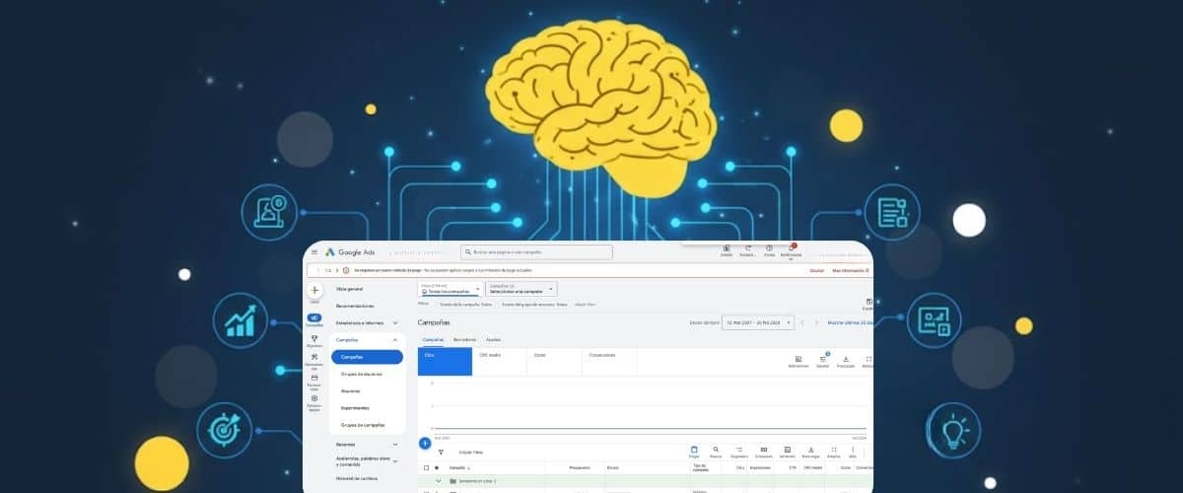The width and height of the screenshot is (1183, 493).
Task: Click the blue plus new campaign button
Action: tap(424, 444)
